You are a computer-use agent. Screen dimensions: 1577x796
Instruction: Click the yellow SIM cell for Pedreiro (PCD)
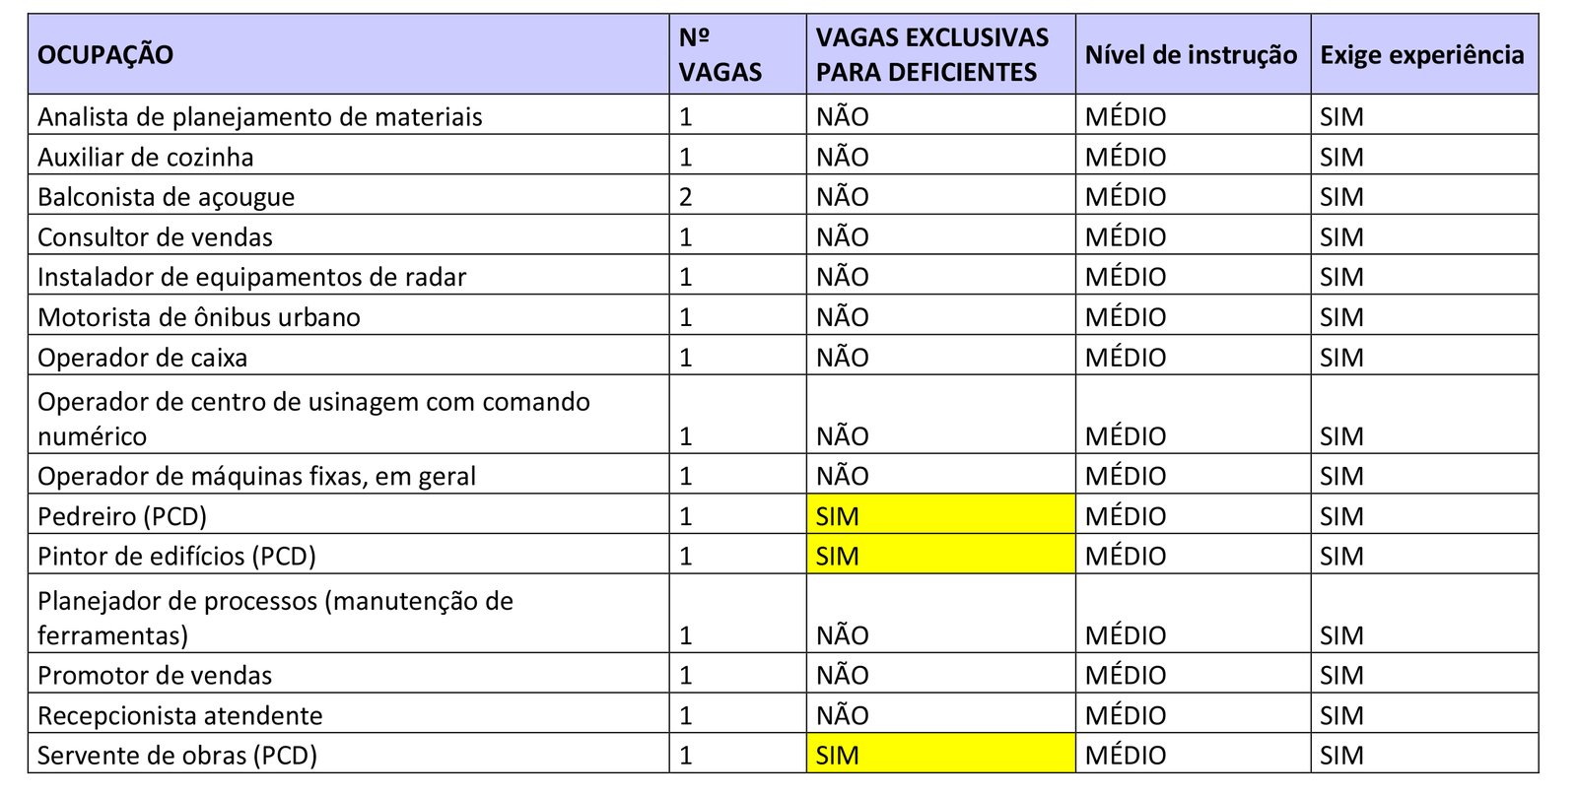pos(939,515)
